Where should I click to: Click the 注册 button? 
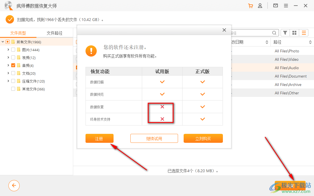100,138
